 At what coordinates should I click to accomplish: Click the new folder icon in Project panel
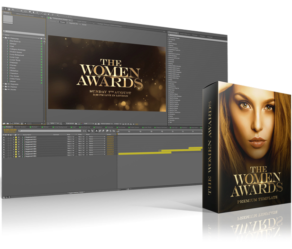click(x=8, y=123)
